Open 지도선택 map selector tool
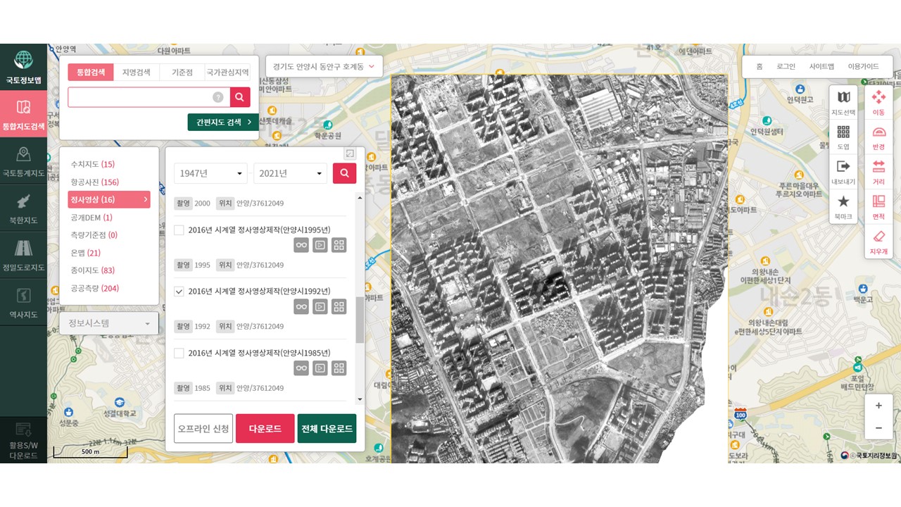 click(x=843, y=102)
